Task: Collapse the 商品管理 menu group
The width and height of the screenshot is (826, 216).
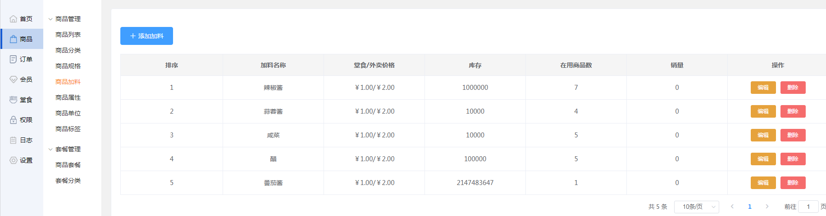Action: point(50,19)
